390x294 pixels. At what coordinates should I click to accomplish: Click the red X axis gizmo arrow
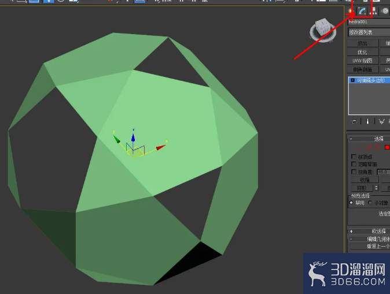coord(161,147)
